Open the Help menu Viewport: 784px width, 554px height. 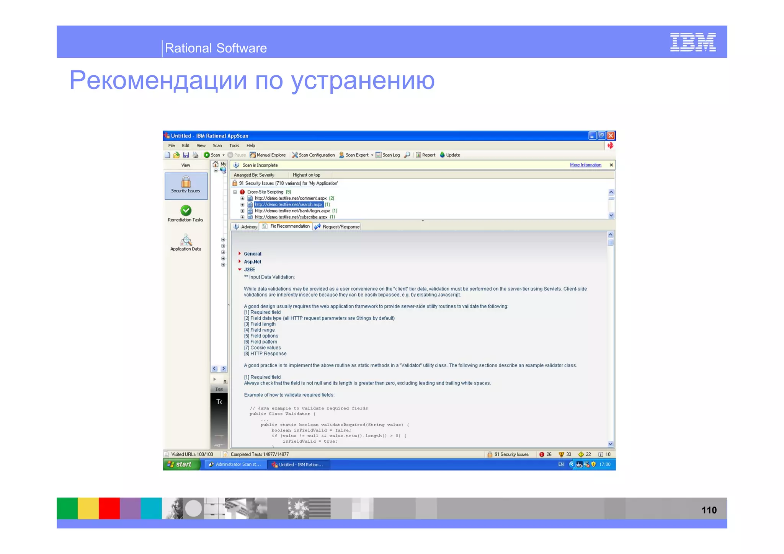pyautogui.click(x=251, y=145)
